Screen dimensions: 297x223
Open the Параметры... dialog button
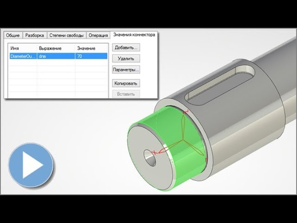point(126,69)
